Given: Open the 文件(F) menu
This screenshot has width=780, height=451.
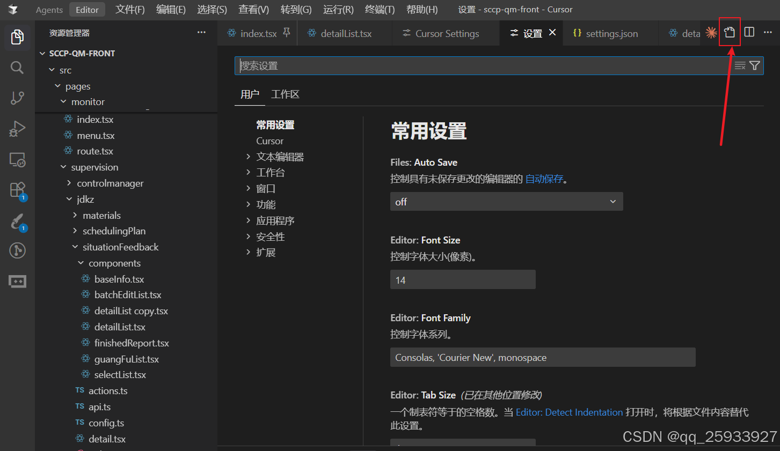Looking at the screenshot, I should 130,10.
